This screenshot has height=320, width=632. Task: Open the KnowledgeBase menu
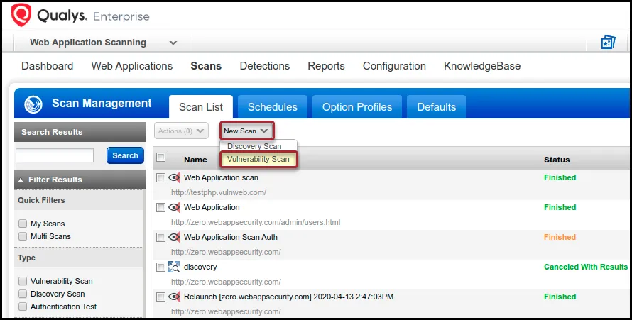[x=482, y=65]
